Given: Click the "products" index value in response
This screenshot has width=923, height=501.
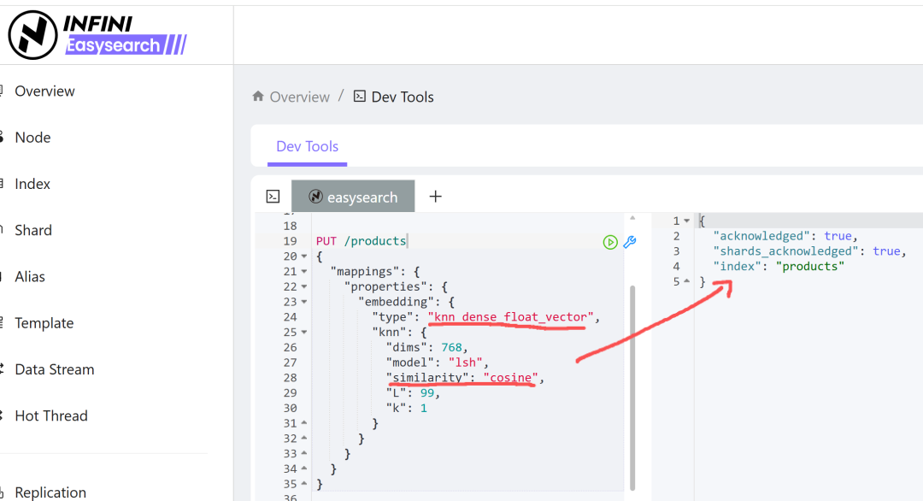Looking at the screenshot, I should pyautogui.click(x=810, y=267).
